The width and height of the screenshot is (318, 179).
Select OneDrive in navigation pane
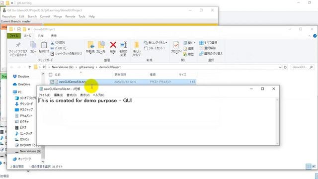(21, 85)
